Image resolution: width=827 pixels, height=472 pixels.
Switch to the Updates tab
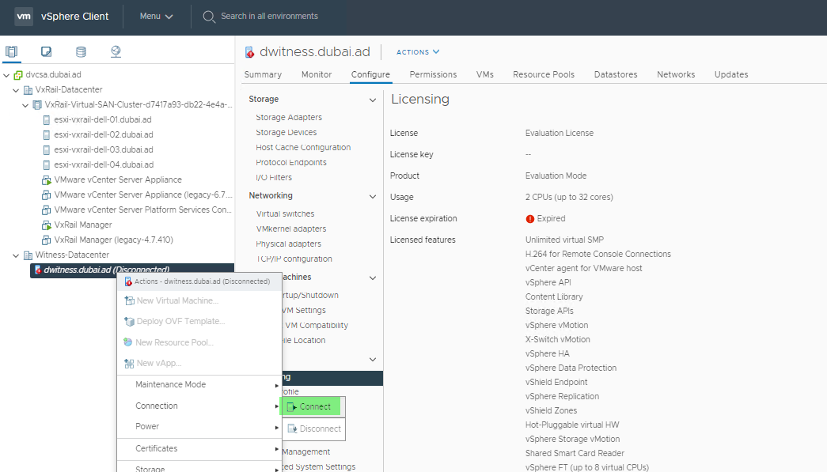[731, 75]
